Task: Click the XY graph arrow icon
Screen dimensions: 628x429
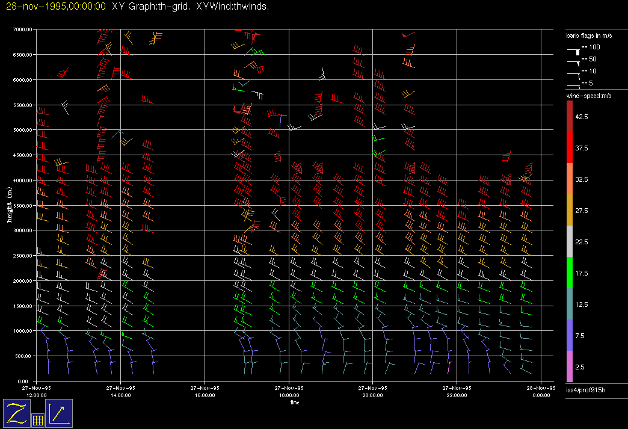Action: (59, 413)
